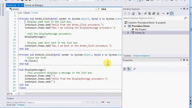Viewport: 192px width, 108px height.
Task: Select Solution 'Procedure Demo' node
Action: 147,23
